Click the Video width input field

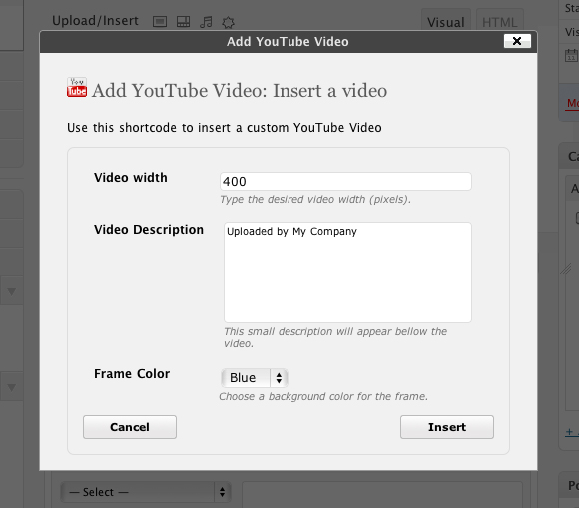pos(345,182)
